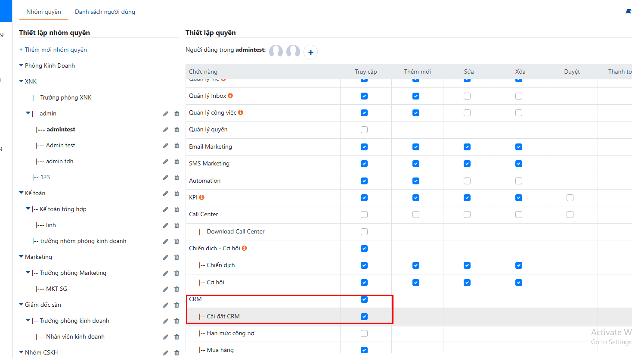
Task: Click Thêm mới nhóm quyền link
Action: click(x=53, y=50)
